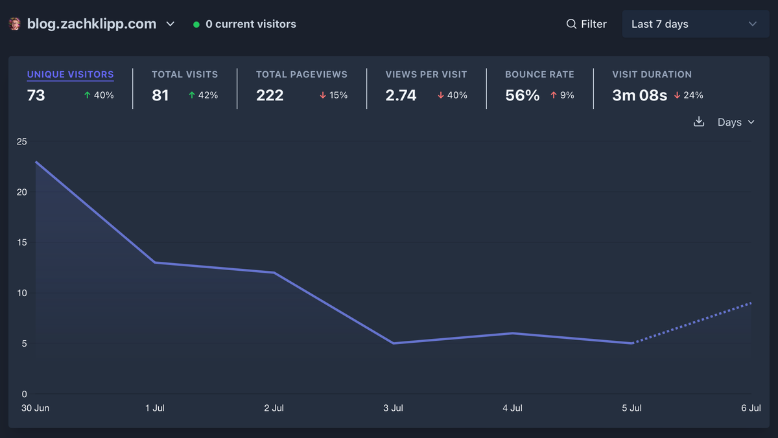Click the Filter magnifying glass icon
This screenshot has height=438, width=778.
pyautogui.click(x=571, y=23)
